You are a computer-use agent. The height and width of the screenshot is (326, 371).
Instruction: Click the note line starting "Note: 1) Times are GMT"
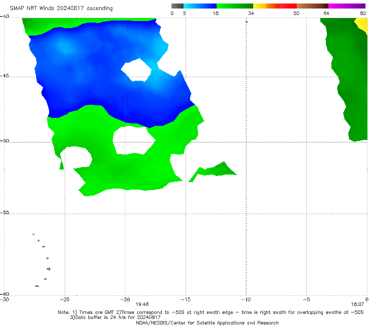point(211,312)
